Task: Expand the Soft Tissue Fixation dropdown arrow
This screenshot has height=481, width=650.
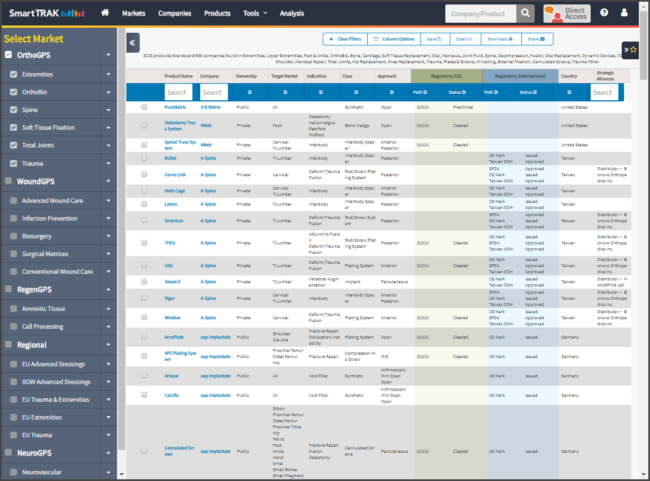Action: point(108,127)
